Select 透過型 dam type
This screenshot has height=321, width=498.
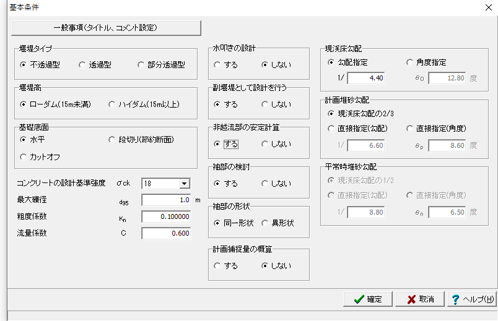click(x=82, y=64)
